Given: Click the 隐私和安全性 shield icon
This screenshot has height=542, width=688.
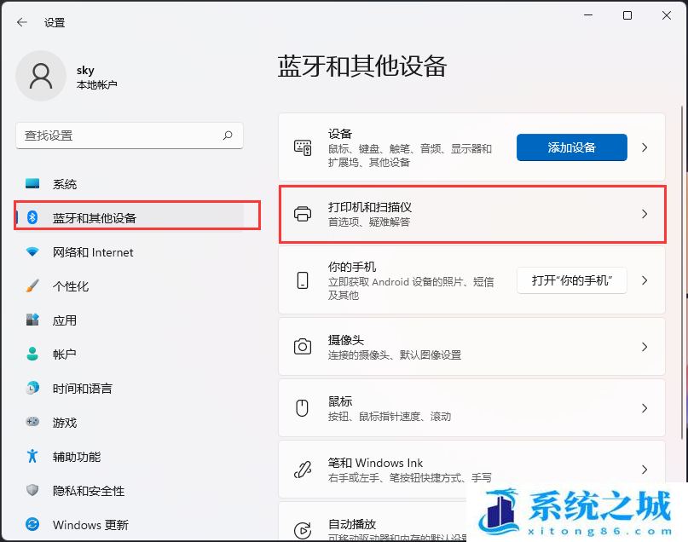Looking at the screenshot, I should [x=32, y=490].
